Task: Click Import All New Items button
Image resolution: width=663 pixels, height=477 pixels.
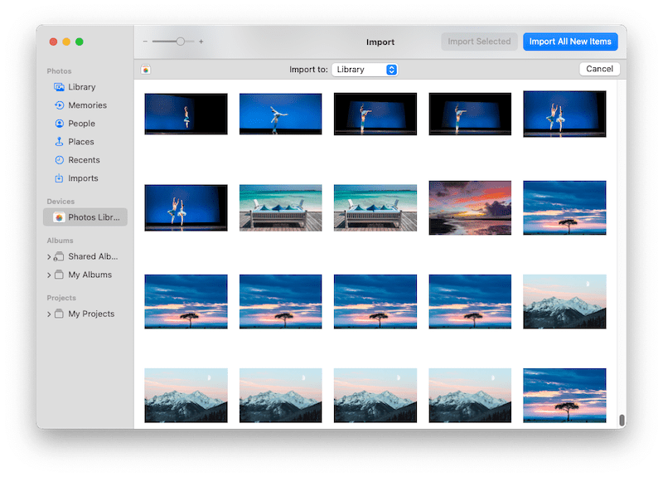Action: tap(569, 41)
